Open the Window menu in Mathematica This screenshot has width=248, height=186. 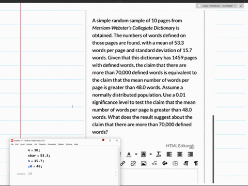point(69,144)
